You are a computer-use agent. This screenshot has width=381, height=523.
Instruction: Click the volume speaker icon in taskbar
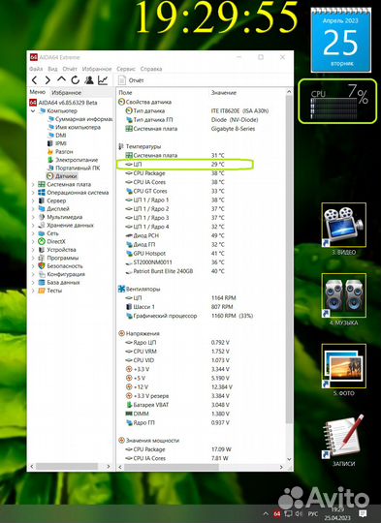(x=299, y=514)
